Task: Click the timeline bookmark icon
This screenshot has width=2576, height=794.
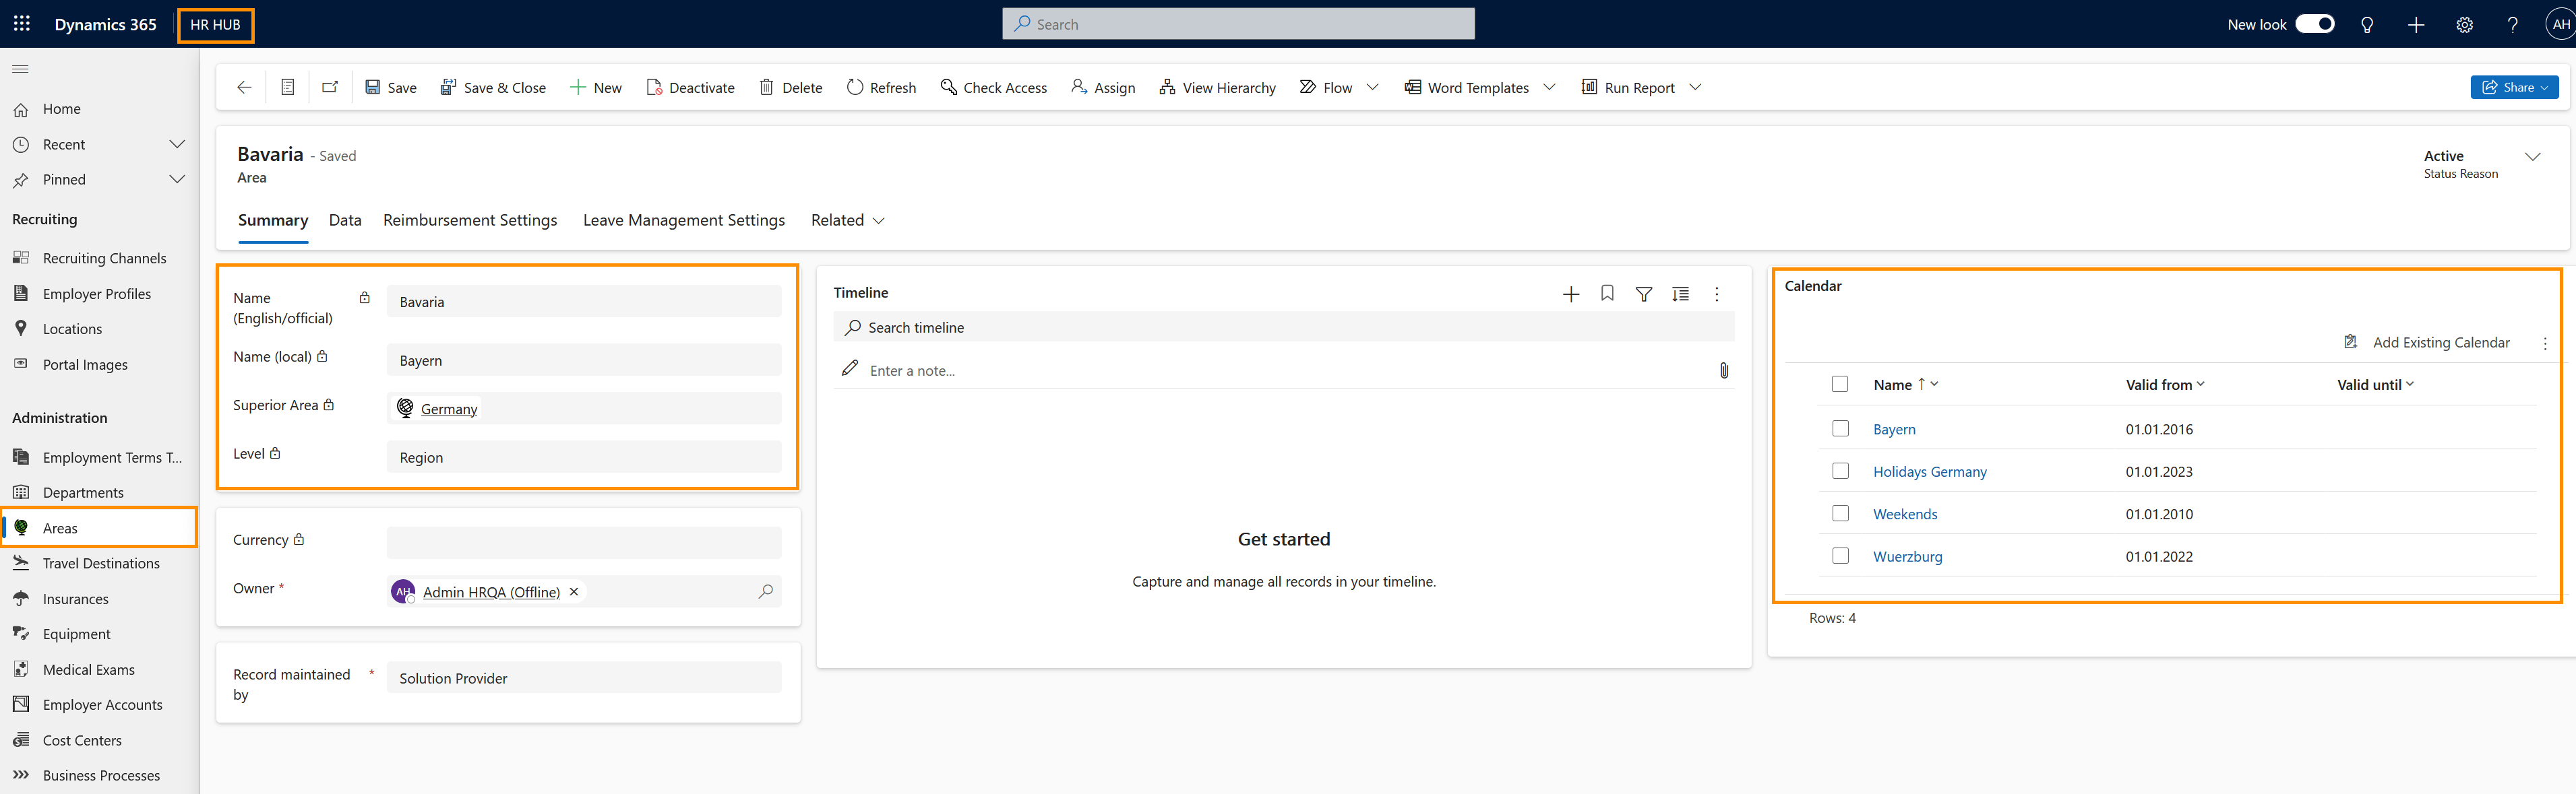Action: [x=1607, y=294]
